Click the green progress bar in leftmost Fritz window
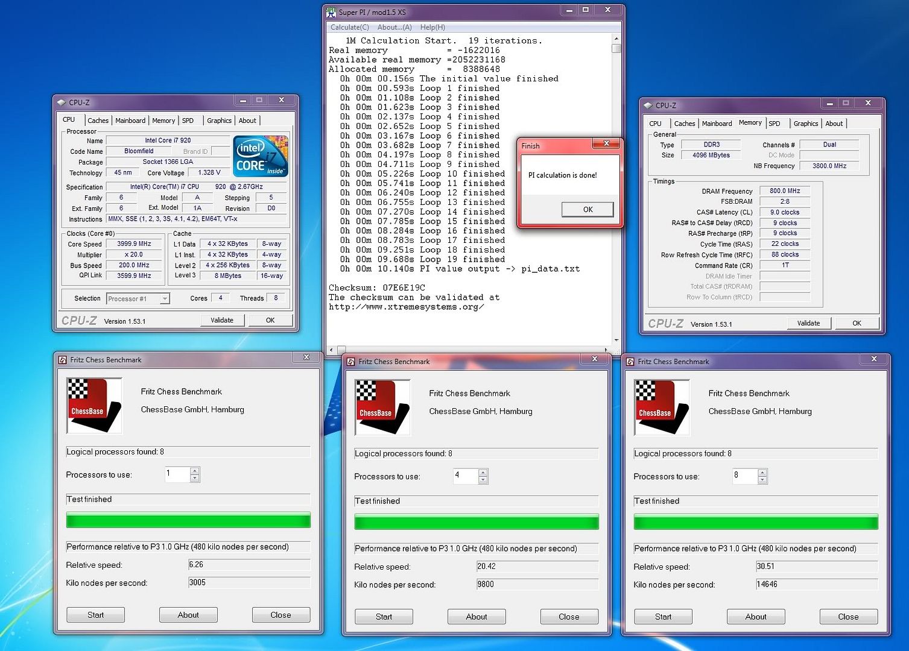Screen dimensions: 909x651 click(188, 520)
